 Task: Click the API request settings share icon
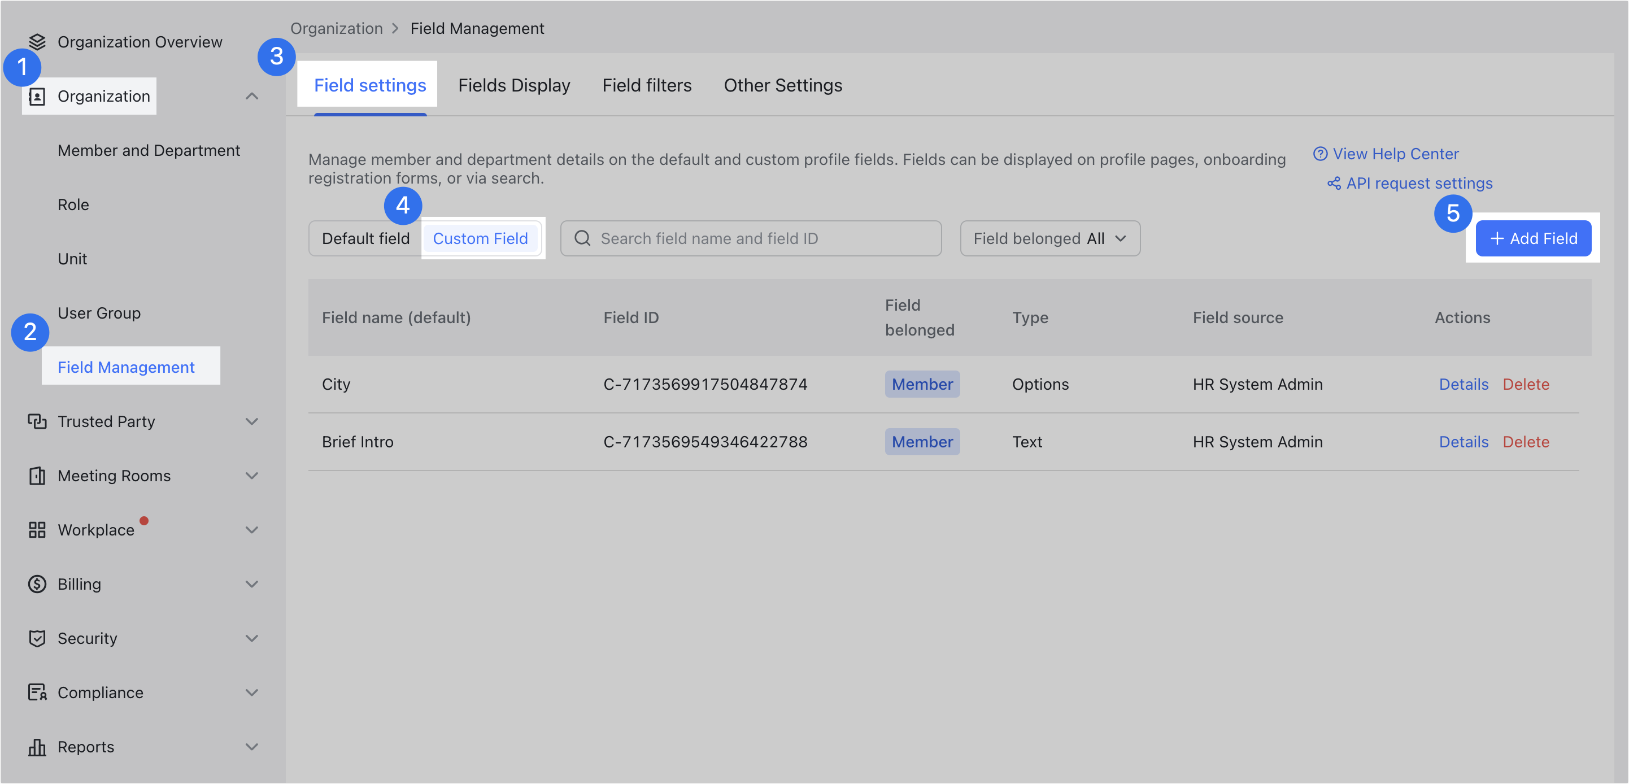[x=1334, y=184]
